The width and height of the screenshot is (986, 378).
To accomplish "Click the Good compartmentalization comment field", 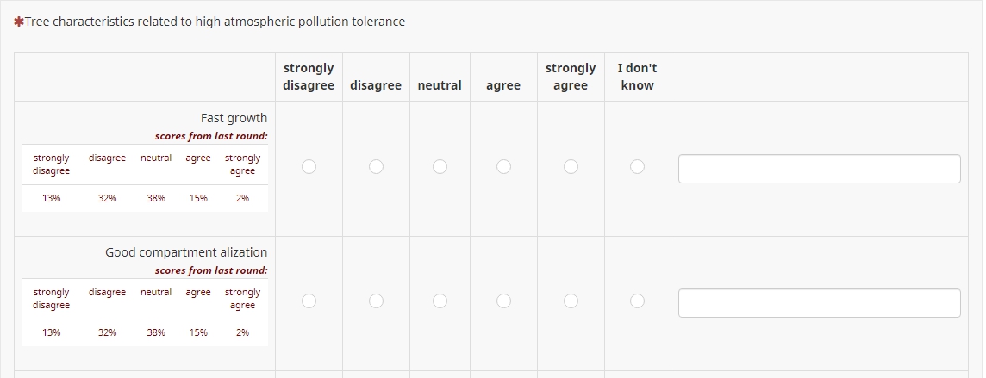I will point(819,303).
